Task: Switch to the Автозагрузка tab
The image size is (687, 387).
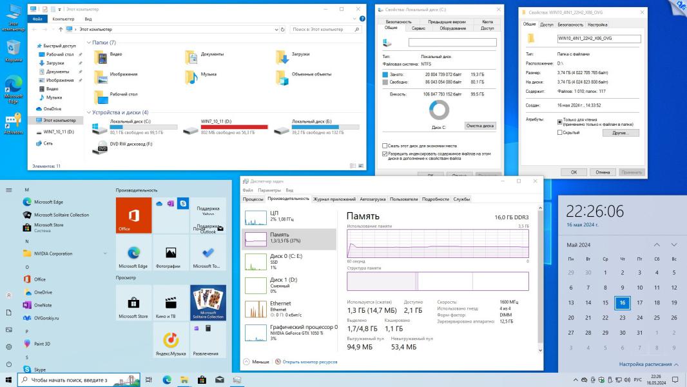Action: (x=373, y=199)
